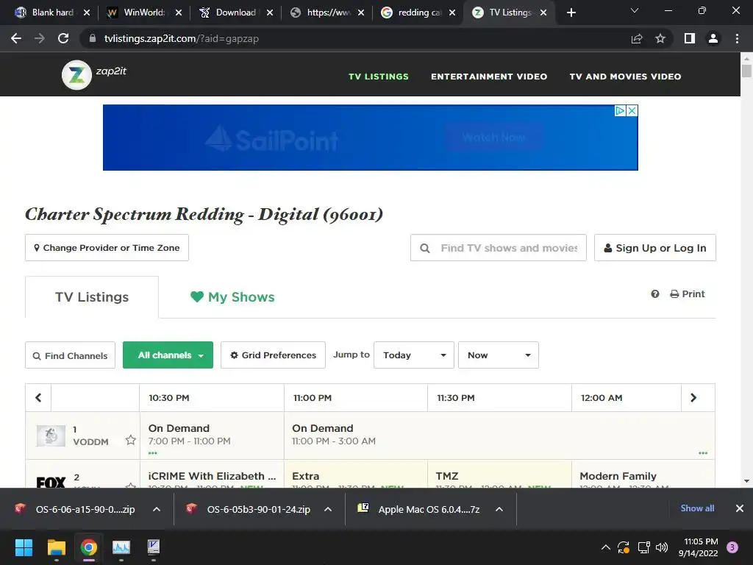The width and height of the screenshot is (753, 565).
Task: Favorite the VODDM channel star
Action: pyautogui.click(x=131, y=440)
